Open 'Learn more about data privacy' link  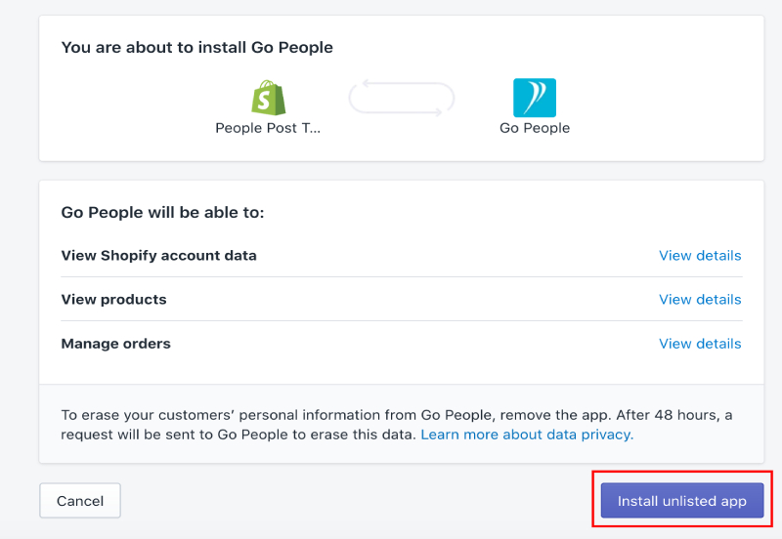click(x=527, y=435)
